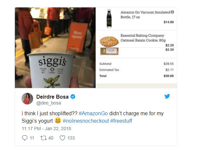
Task: Click the grimacing face emoji
Action: pyautogui.click(x=58, y=120)
